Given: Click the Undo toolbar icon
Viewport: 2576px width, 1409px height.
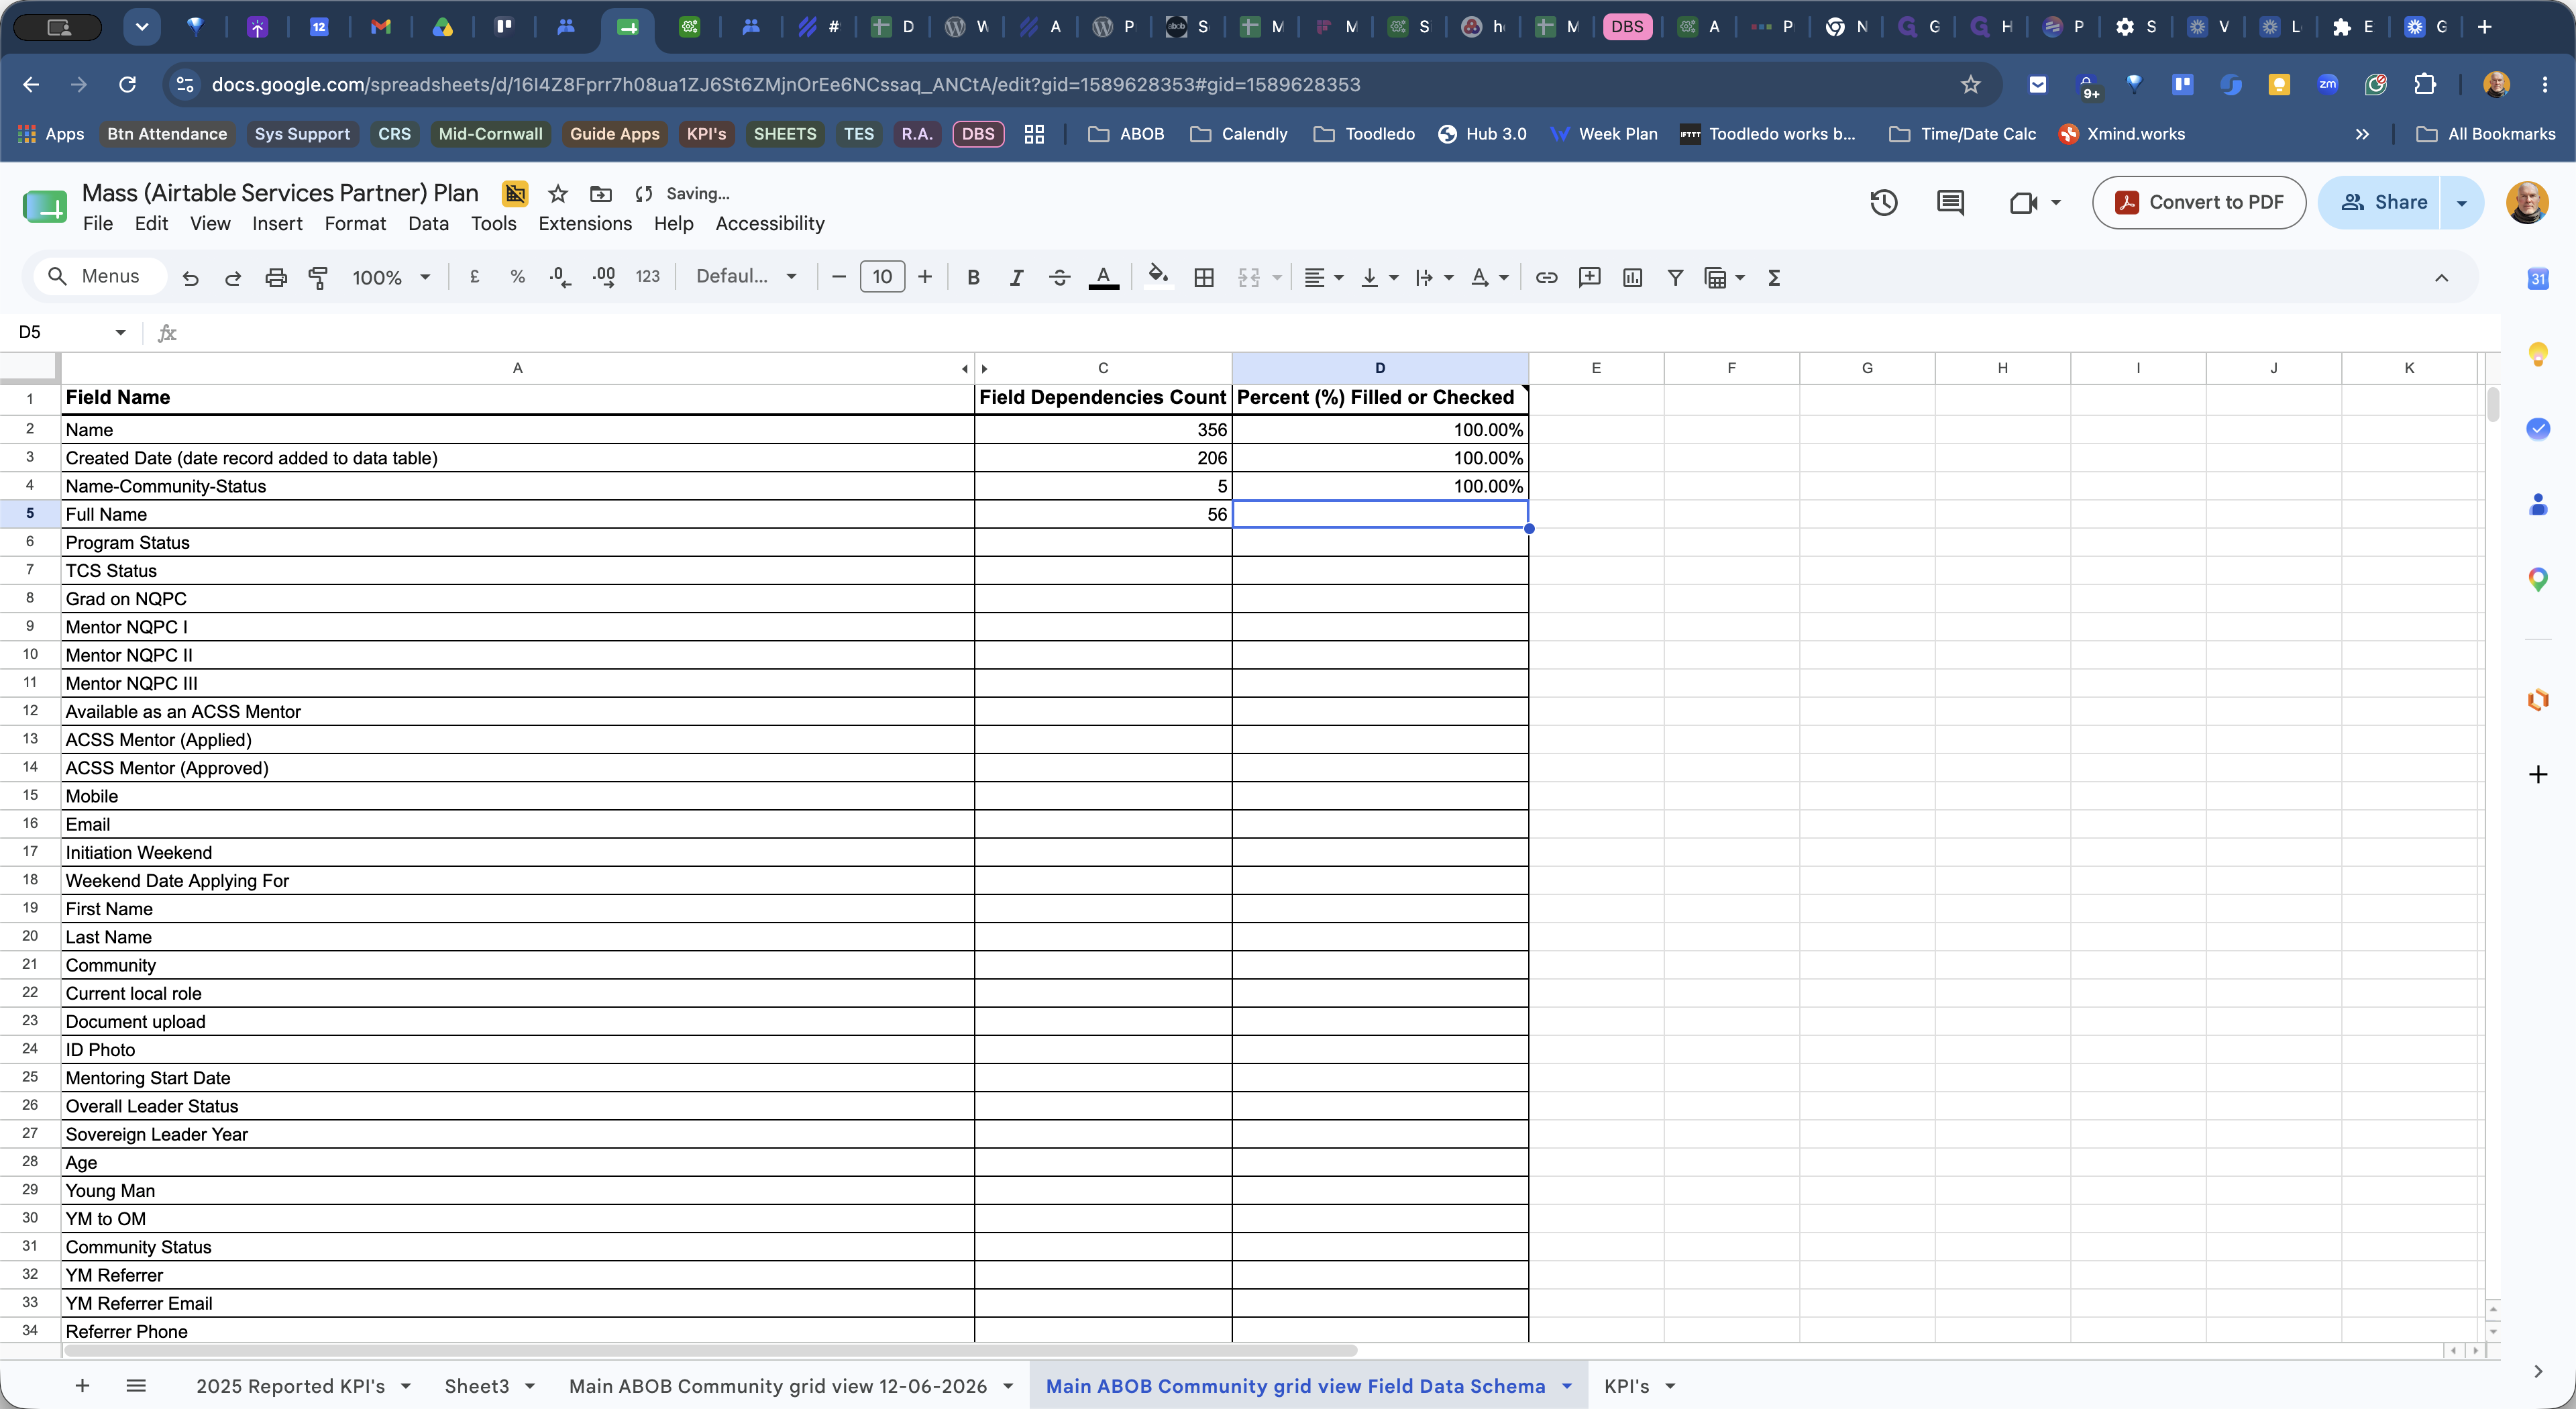Looking at the screenshot, I should point(190,278).
